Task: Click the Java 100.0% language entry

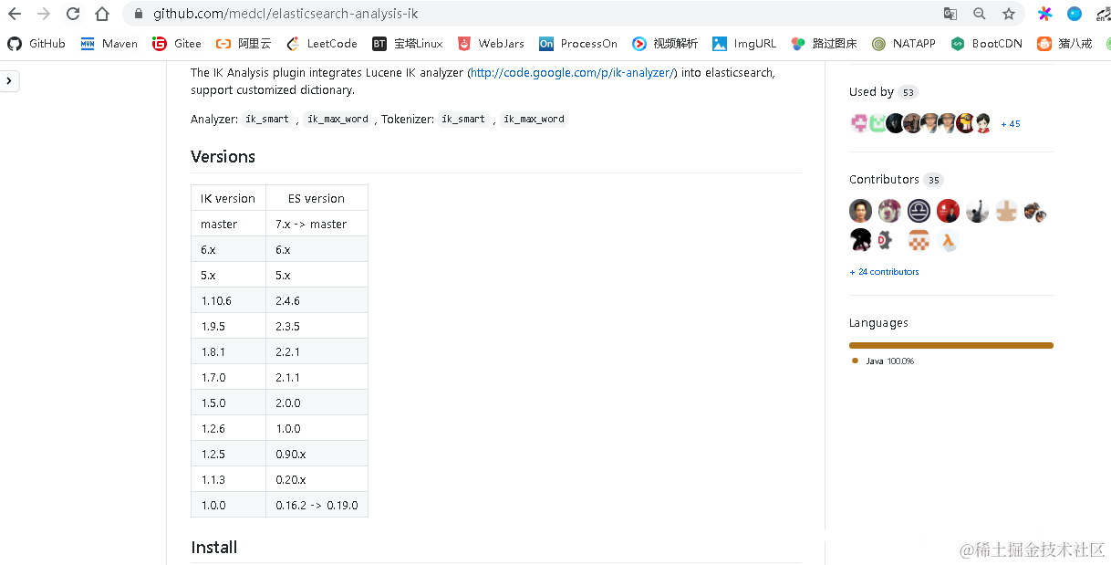Action: click(x=883, y=361)
